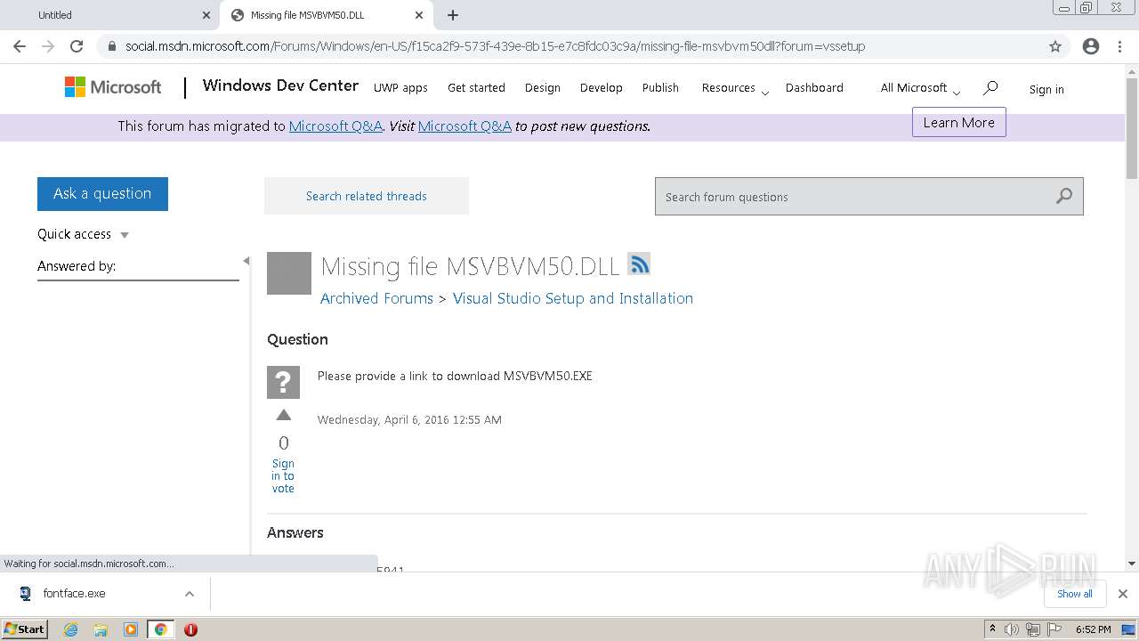Click the question mark avatar icon
1139x641 pixels.
283,382
